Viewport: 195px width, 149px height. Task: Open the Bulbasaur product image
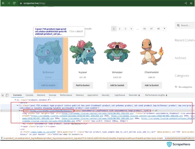pos(48,52)
